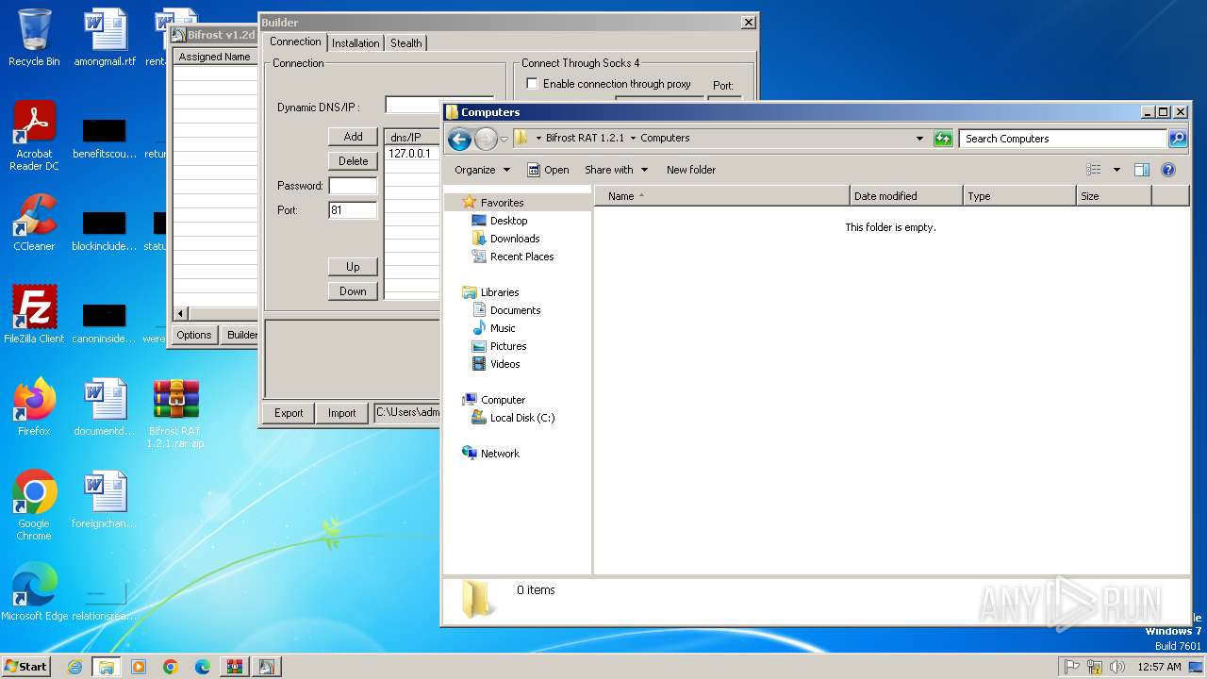Click the Up button in Builder
The width and height of the screenshot is (1207, 679).
pos(353,267)
